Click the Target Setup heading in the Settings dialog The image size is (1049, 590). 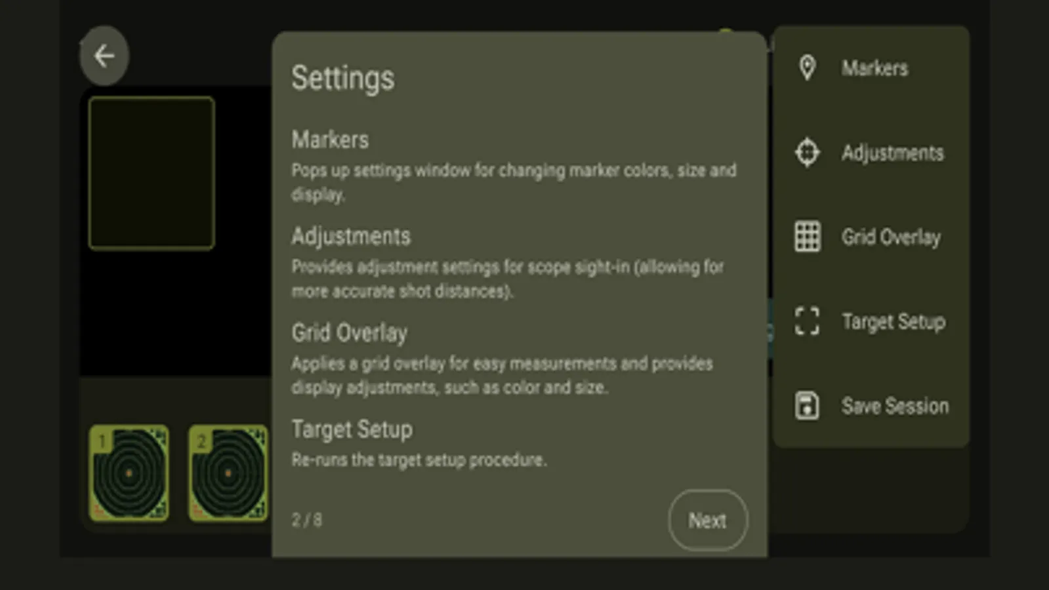coord(352,429)
